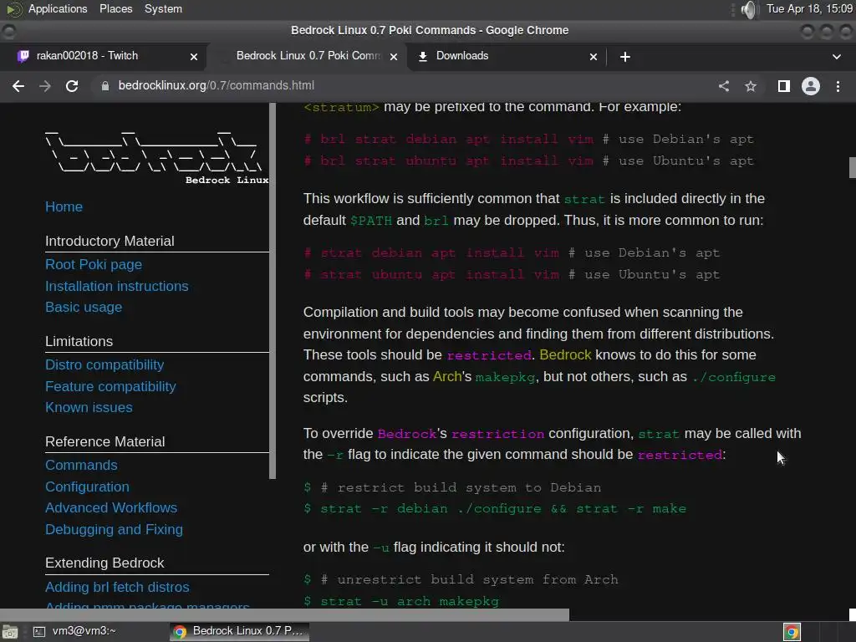Open the Advanced Workflows link

click(x=111, y=507)
